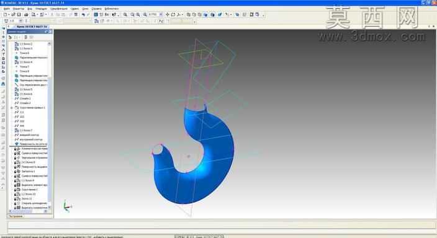The image size is (437, 238).
Task: Select the Rotate view icon
Action: tap(173, 14)
